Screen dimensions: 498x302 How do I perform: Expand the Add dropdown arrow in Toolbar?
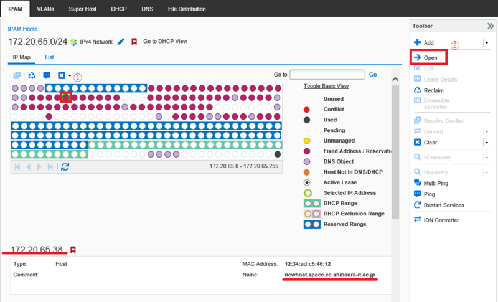(487, 43)
